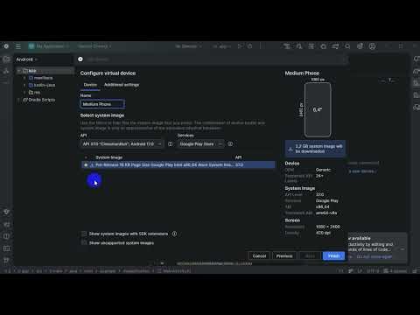Viewport: 420px width, 315px height.
Task: Click the system image download notice banner
Action: point(315,149)
